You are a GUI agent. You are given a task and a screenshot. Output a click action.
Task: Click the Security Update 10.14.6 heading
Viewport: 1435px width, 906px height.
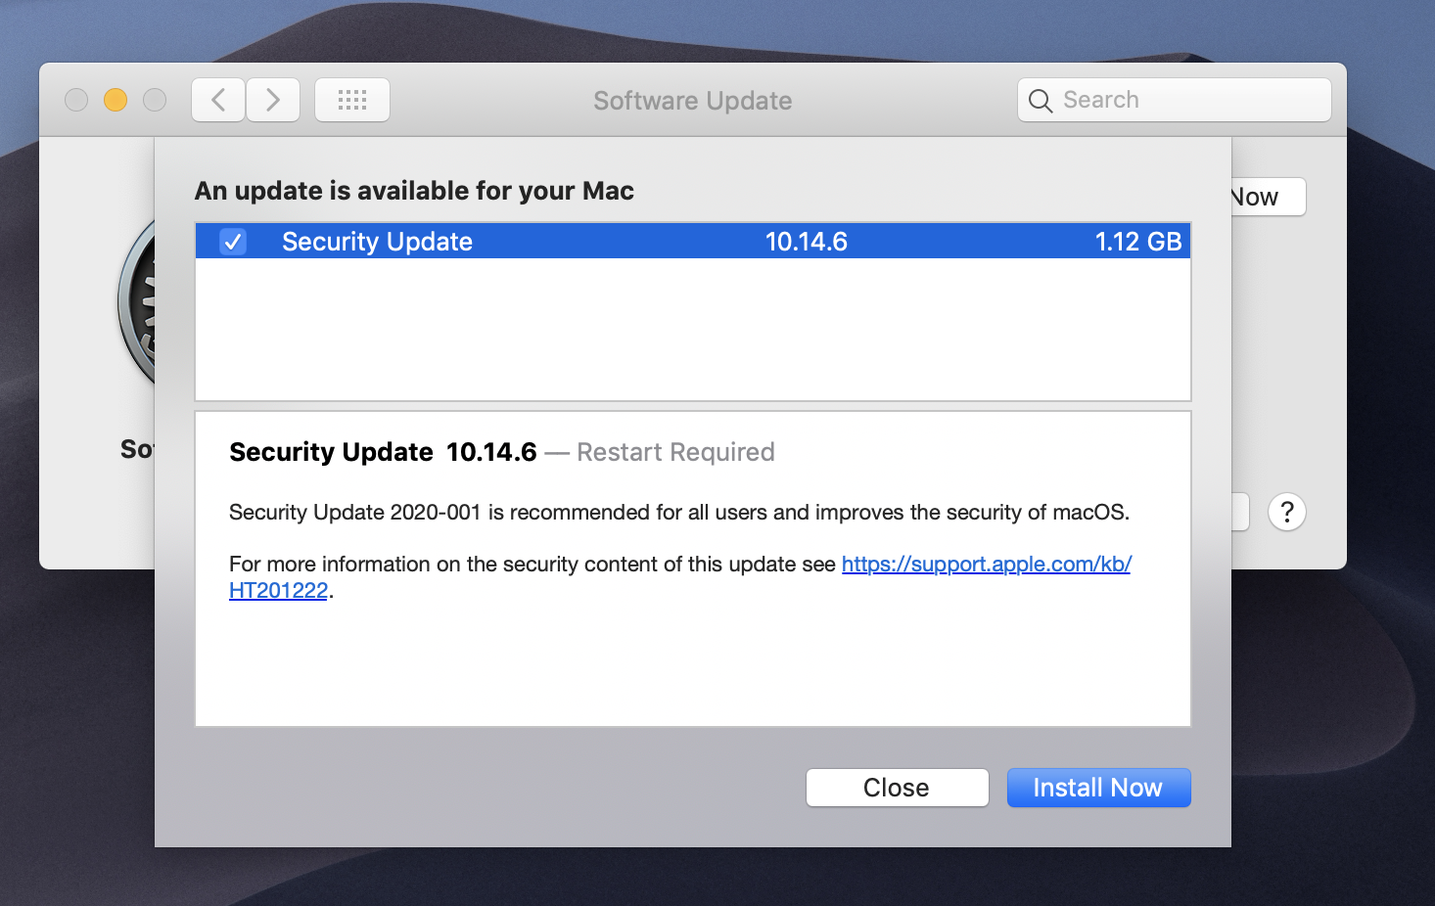pyautogui.click(x=383, y=452)
